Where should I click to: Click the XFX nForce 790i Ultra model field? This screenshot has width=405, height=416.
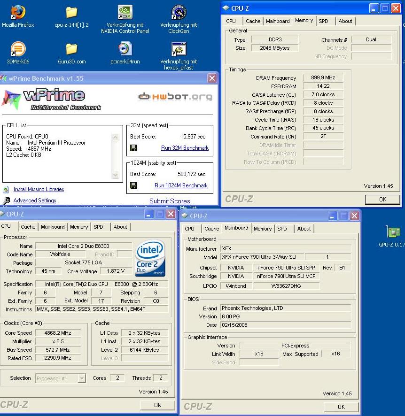click(262, 257)
